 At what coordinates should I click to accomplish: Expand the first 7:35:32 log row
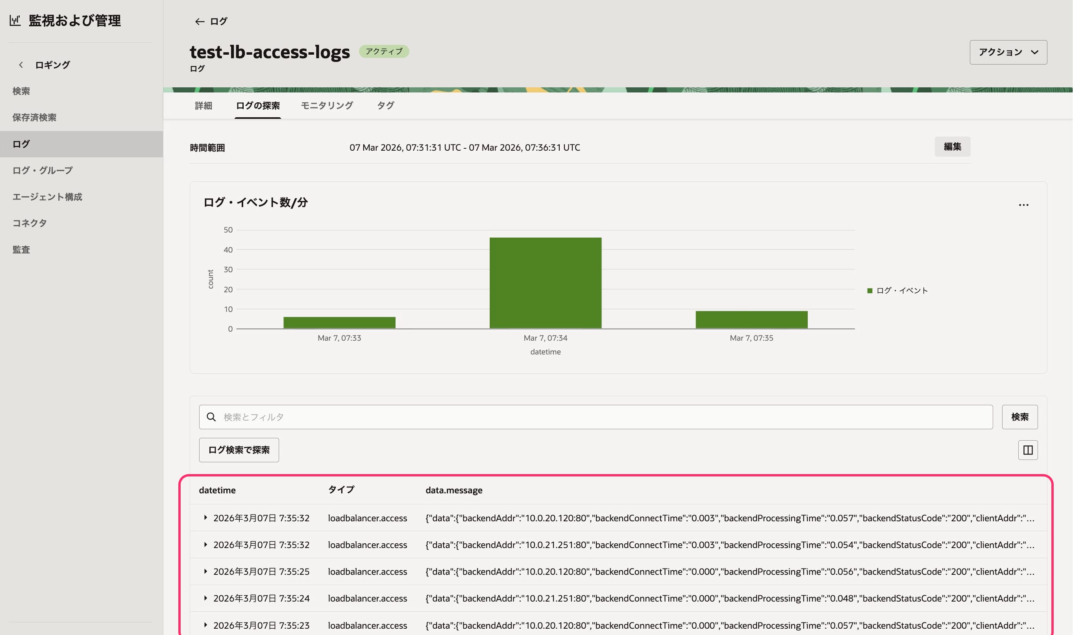pyautogui.click(x=205, y=518)
